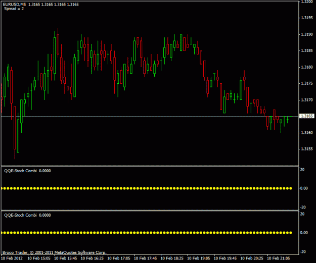
Task: Click the "10 Feb 16:25" time label
Action: (92, 258)
